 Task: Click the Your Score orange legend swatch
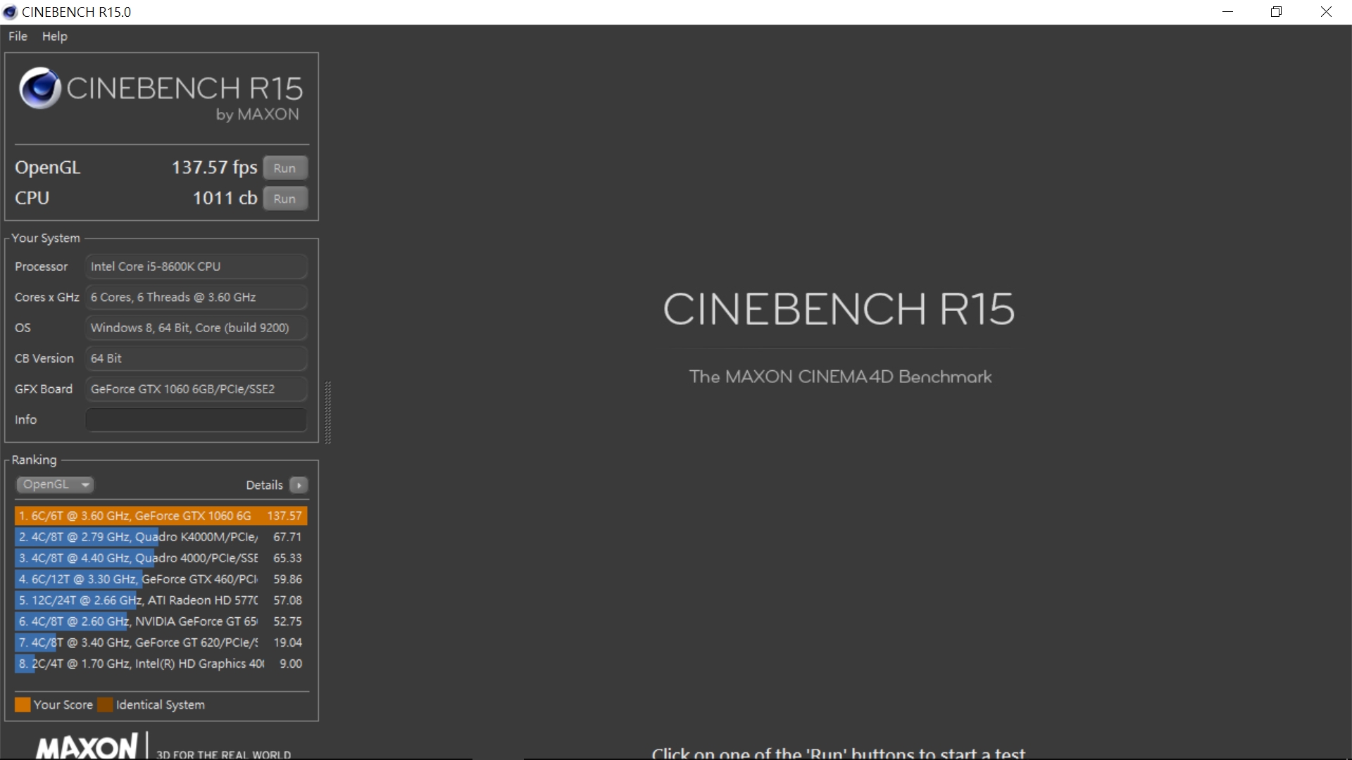(x=23, y=704)
